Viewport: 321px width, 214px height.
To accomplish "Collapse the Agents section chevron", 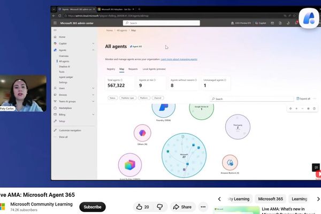I will (x=93, y=50).
